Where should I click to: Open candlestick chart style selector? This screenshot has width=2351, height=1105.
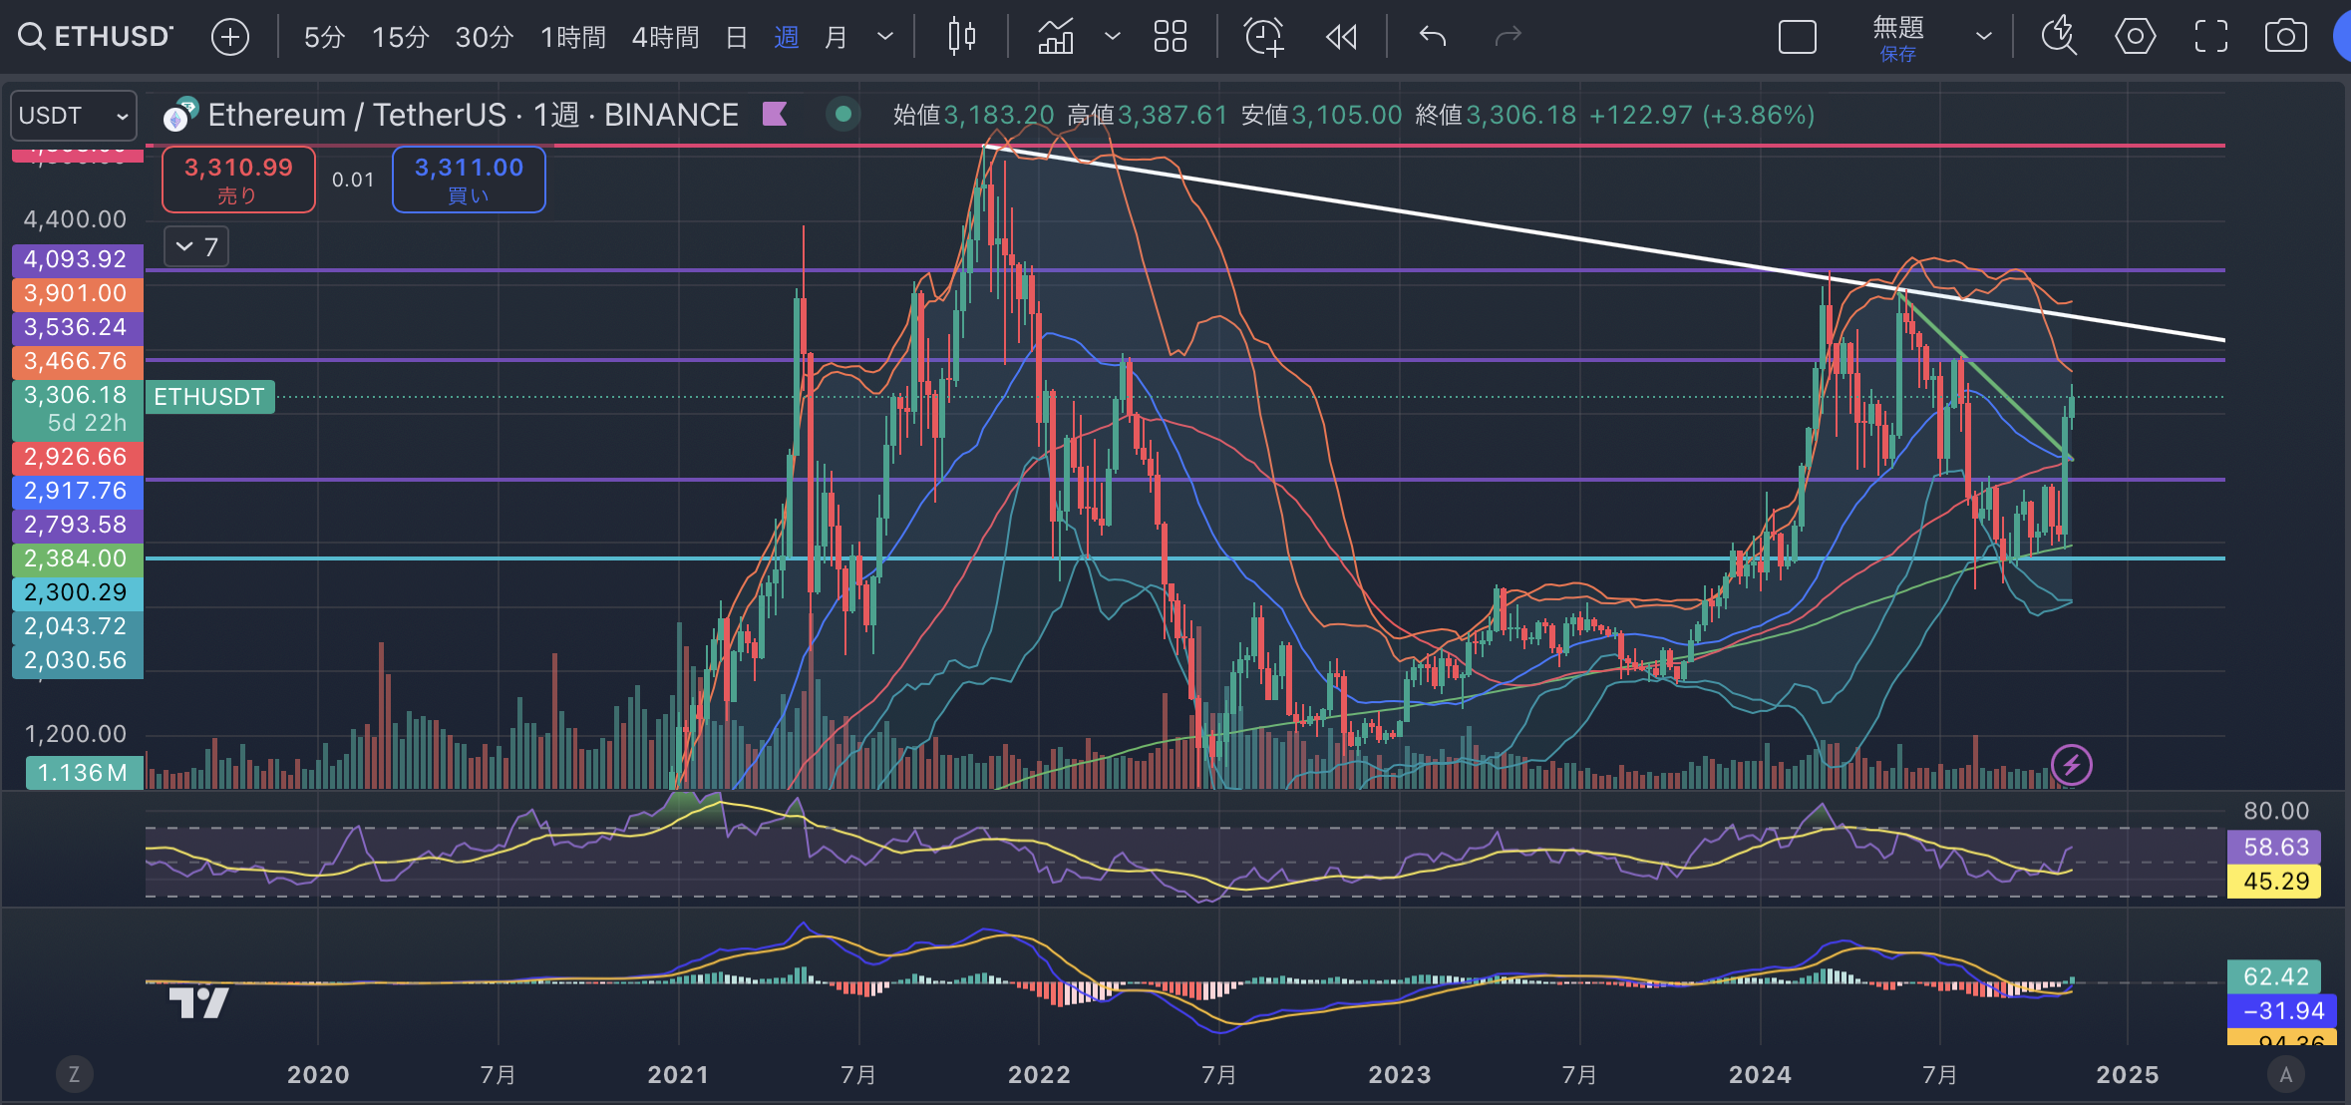point(962,37)
